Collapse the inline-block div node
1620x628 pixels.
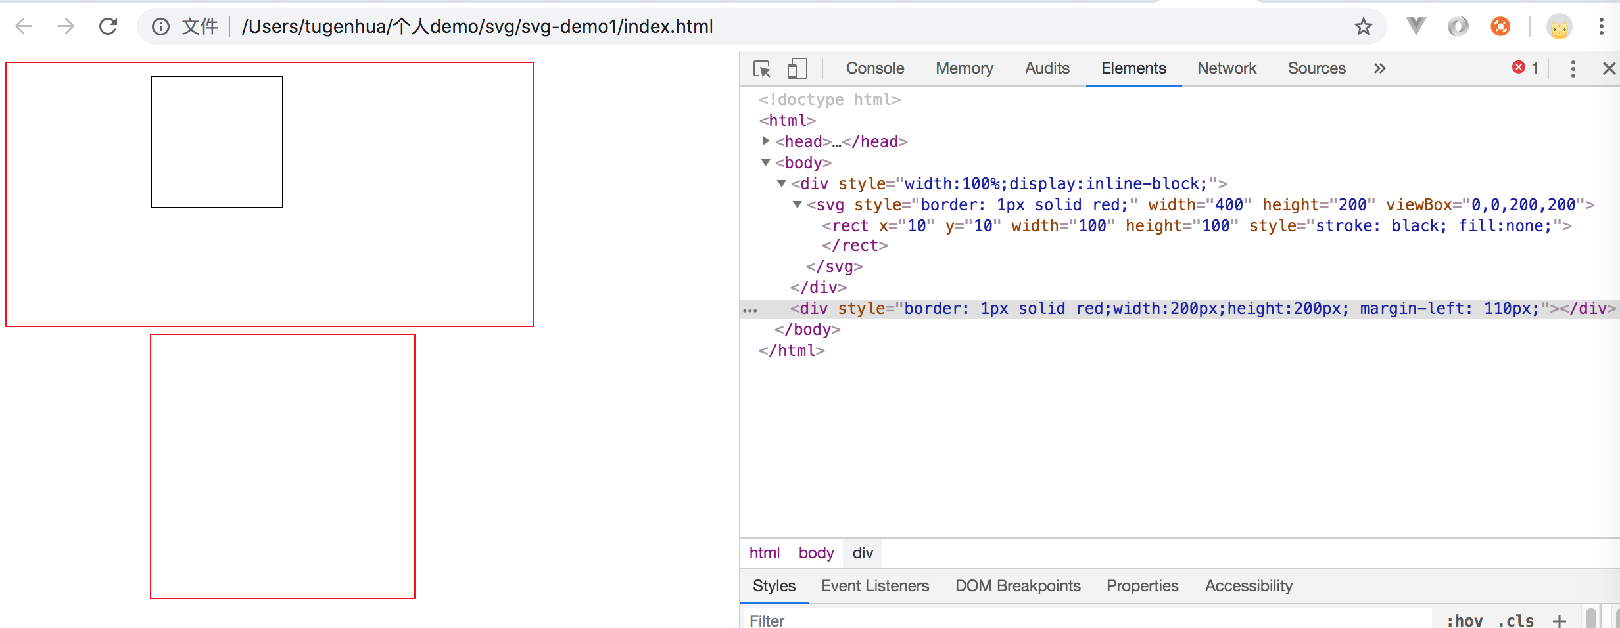(782, 183)
